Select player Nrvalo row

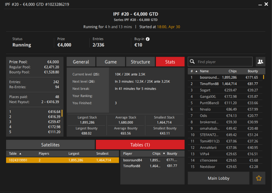225,109
